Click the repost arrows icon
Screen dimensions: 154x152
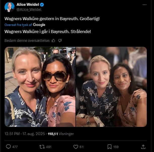pyautogui.click(x=42, y=146)
